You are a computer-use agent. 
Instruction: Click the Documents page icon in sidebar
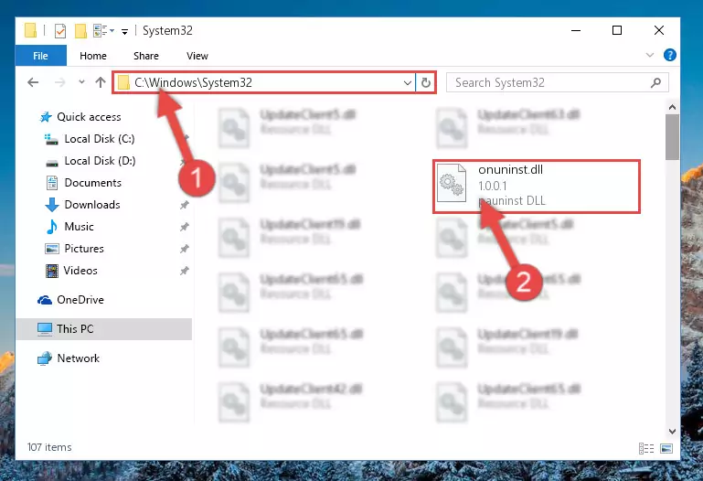pos(52,183)
